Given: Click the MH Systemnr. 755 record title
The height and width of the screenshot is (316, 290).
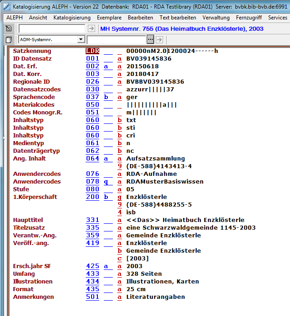Looking at the screenshot, I should pos(181,28).
